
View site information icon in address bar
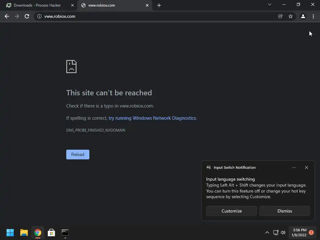(39, 16)
